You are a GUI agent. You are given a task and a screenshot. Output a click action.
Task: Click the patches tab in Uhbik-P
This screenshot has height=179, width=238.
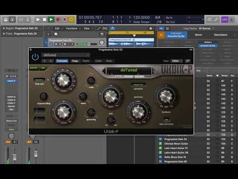pyautogui.click(x=34, y=68)
